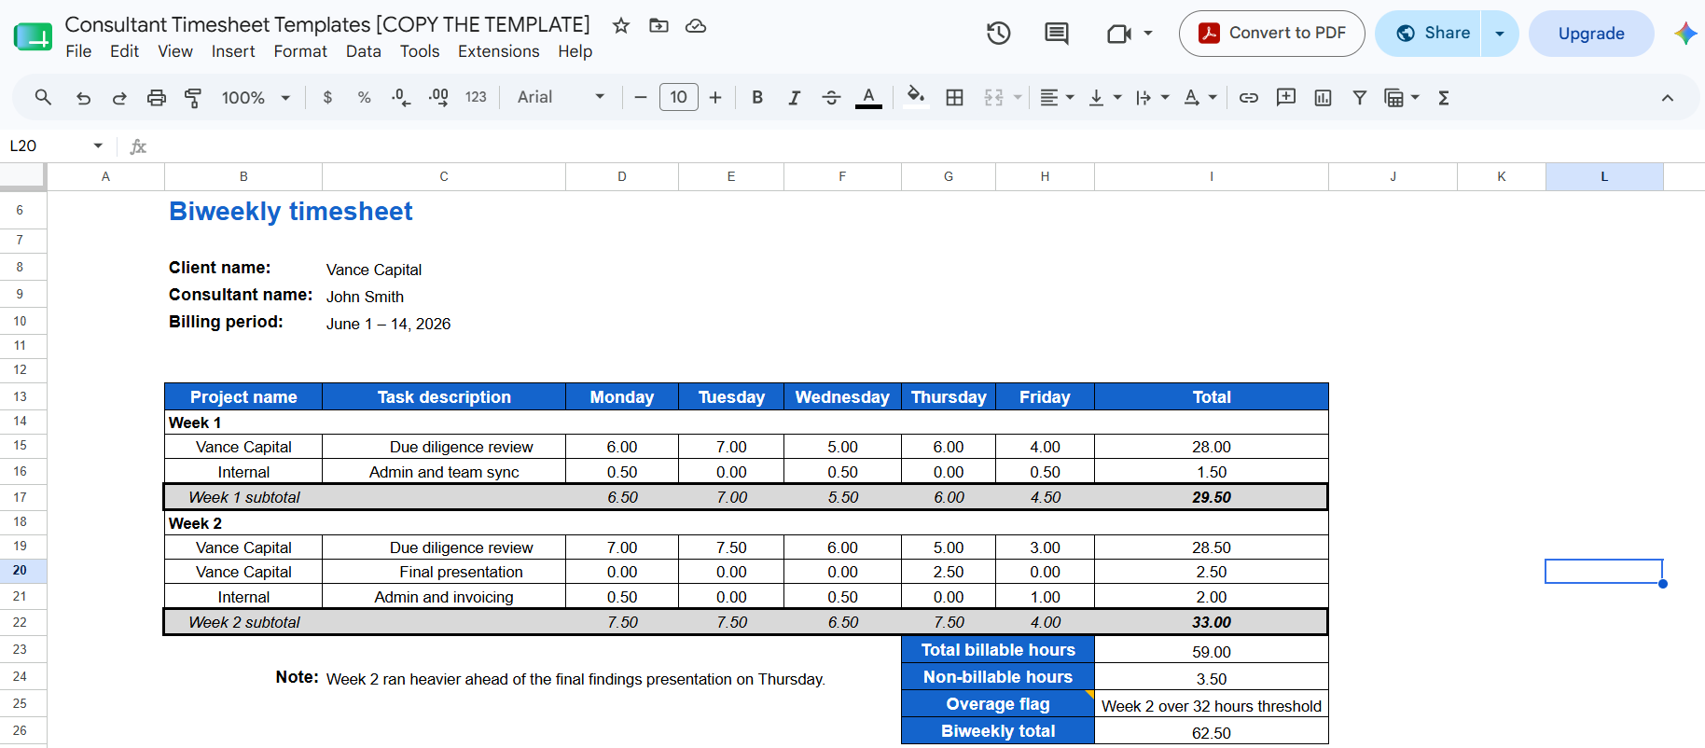Open filter views dropdown

click(1402, 97)
